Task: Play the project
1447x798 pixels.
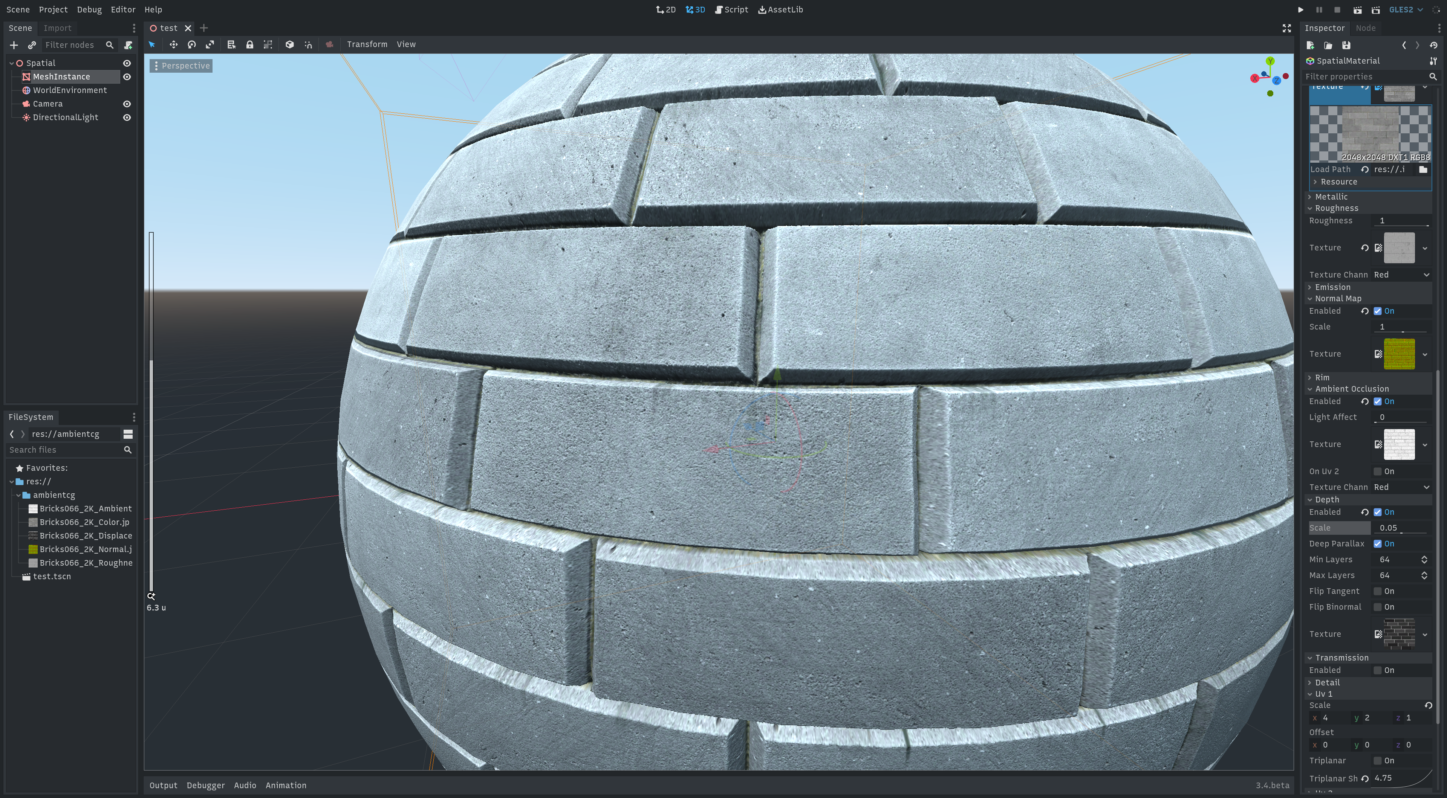Action: [x=1300, y=9]
